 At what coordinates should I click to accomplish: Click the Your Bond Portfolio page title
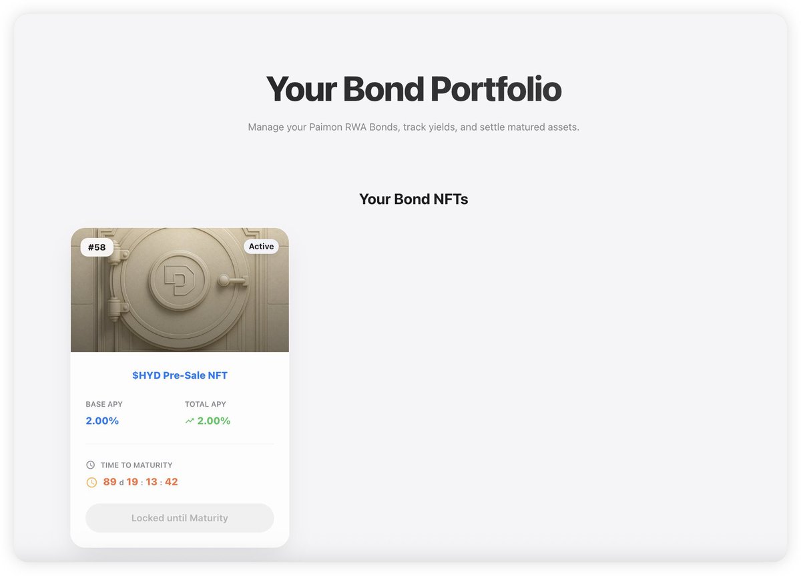[x=413, y=89]
